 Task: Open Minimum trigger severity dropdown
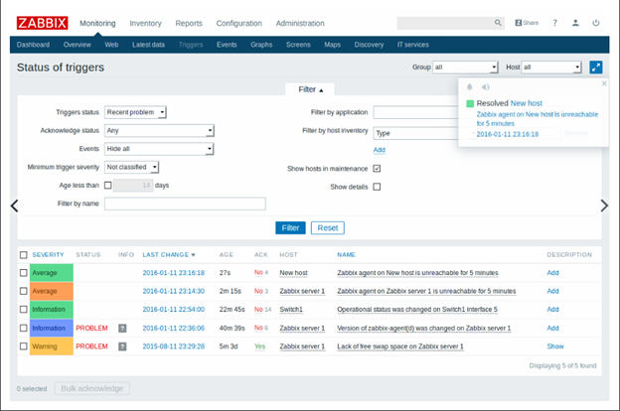click(x=132, y=167)
